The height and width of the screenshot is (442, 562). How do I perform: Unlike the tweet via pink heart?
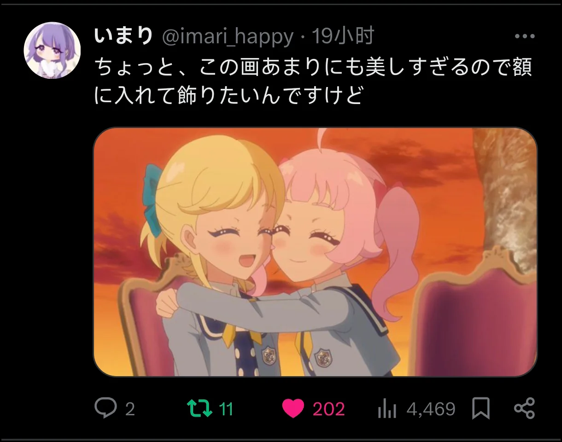click(x=293, y=408)
